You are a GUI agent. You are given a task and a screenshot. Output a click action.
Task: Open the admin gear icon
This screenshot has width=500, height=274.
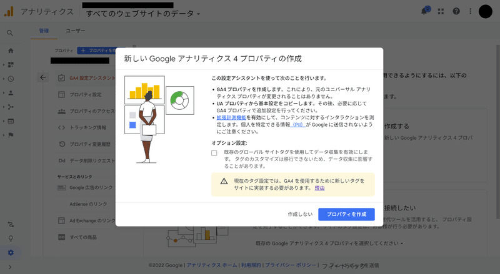(11, 253)
